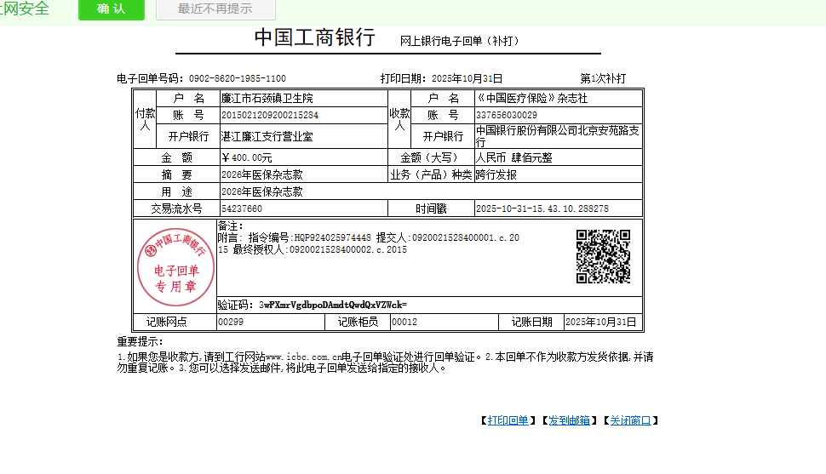Click the electronic receipt number 0902-8620-1985-1100
This screenshot has height=474, width=826.
(x=237, y=78)
